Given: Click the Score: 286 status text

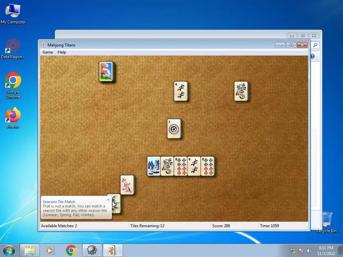Looking at the screenshot, I should coord(221,226).
